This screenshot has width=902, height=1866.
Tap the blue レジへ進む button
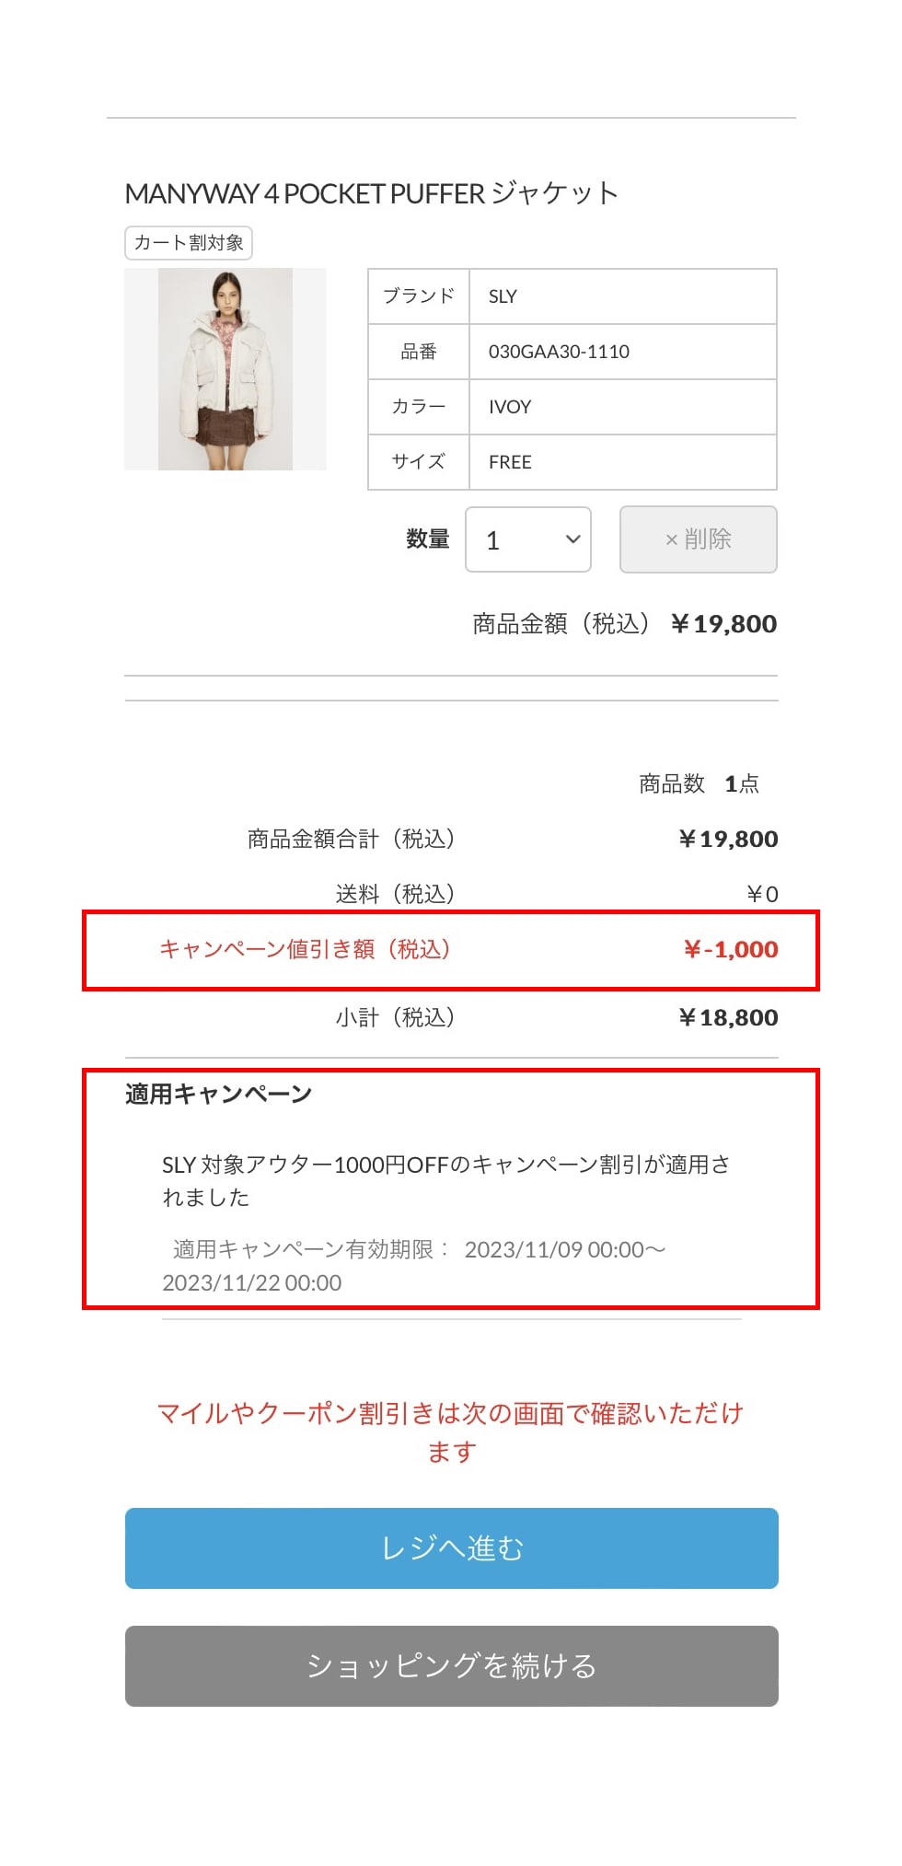(x=451, y=1548)
